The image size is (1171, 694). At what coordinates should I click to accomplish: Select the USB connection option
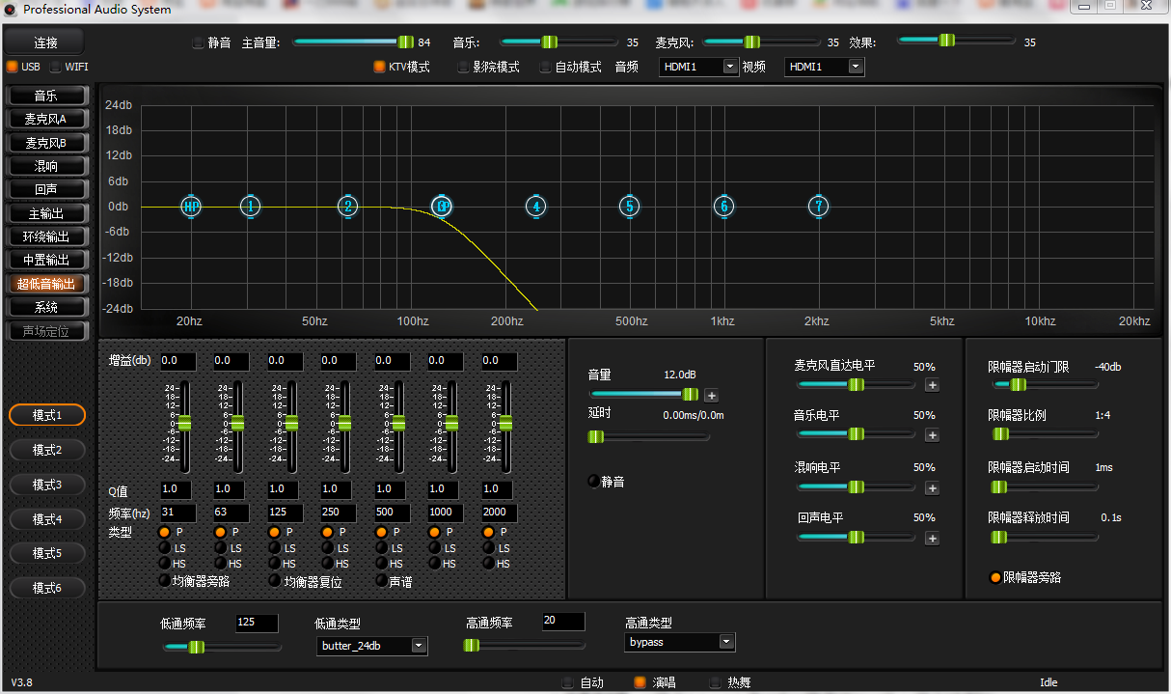coord(12,67)
